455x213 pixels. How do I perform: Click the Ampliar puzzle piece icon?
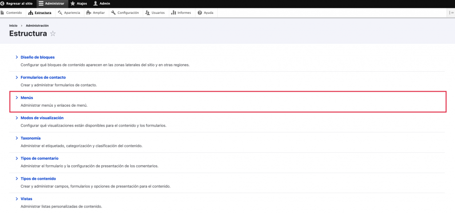(89, 13)
